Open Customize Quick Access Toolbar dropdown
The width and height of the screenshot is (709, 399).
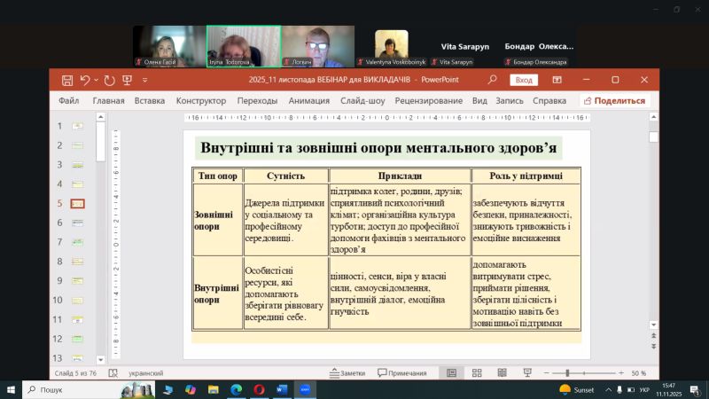(x=145, y=80)
